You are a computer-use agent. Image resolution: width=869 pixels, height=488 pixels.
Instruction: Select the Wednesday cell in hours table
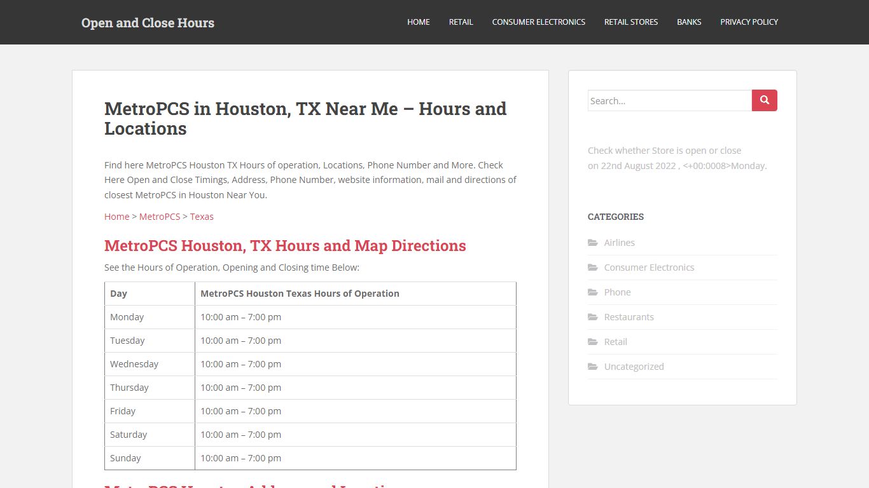(x=150, y=364)
